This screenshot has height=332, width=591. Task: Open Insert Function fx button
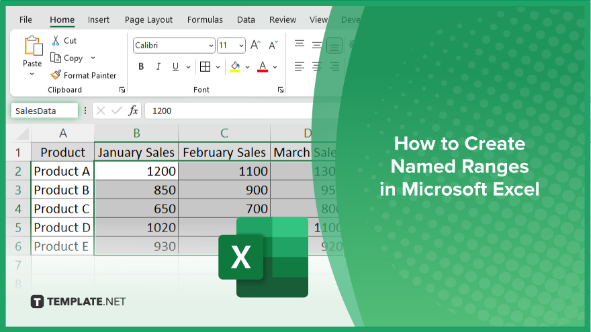pos(133,111)
